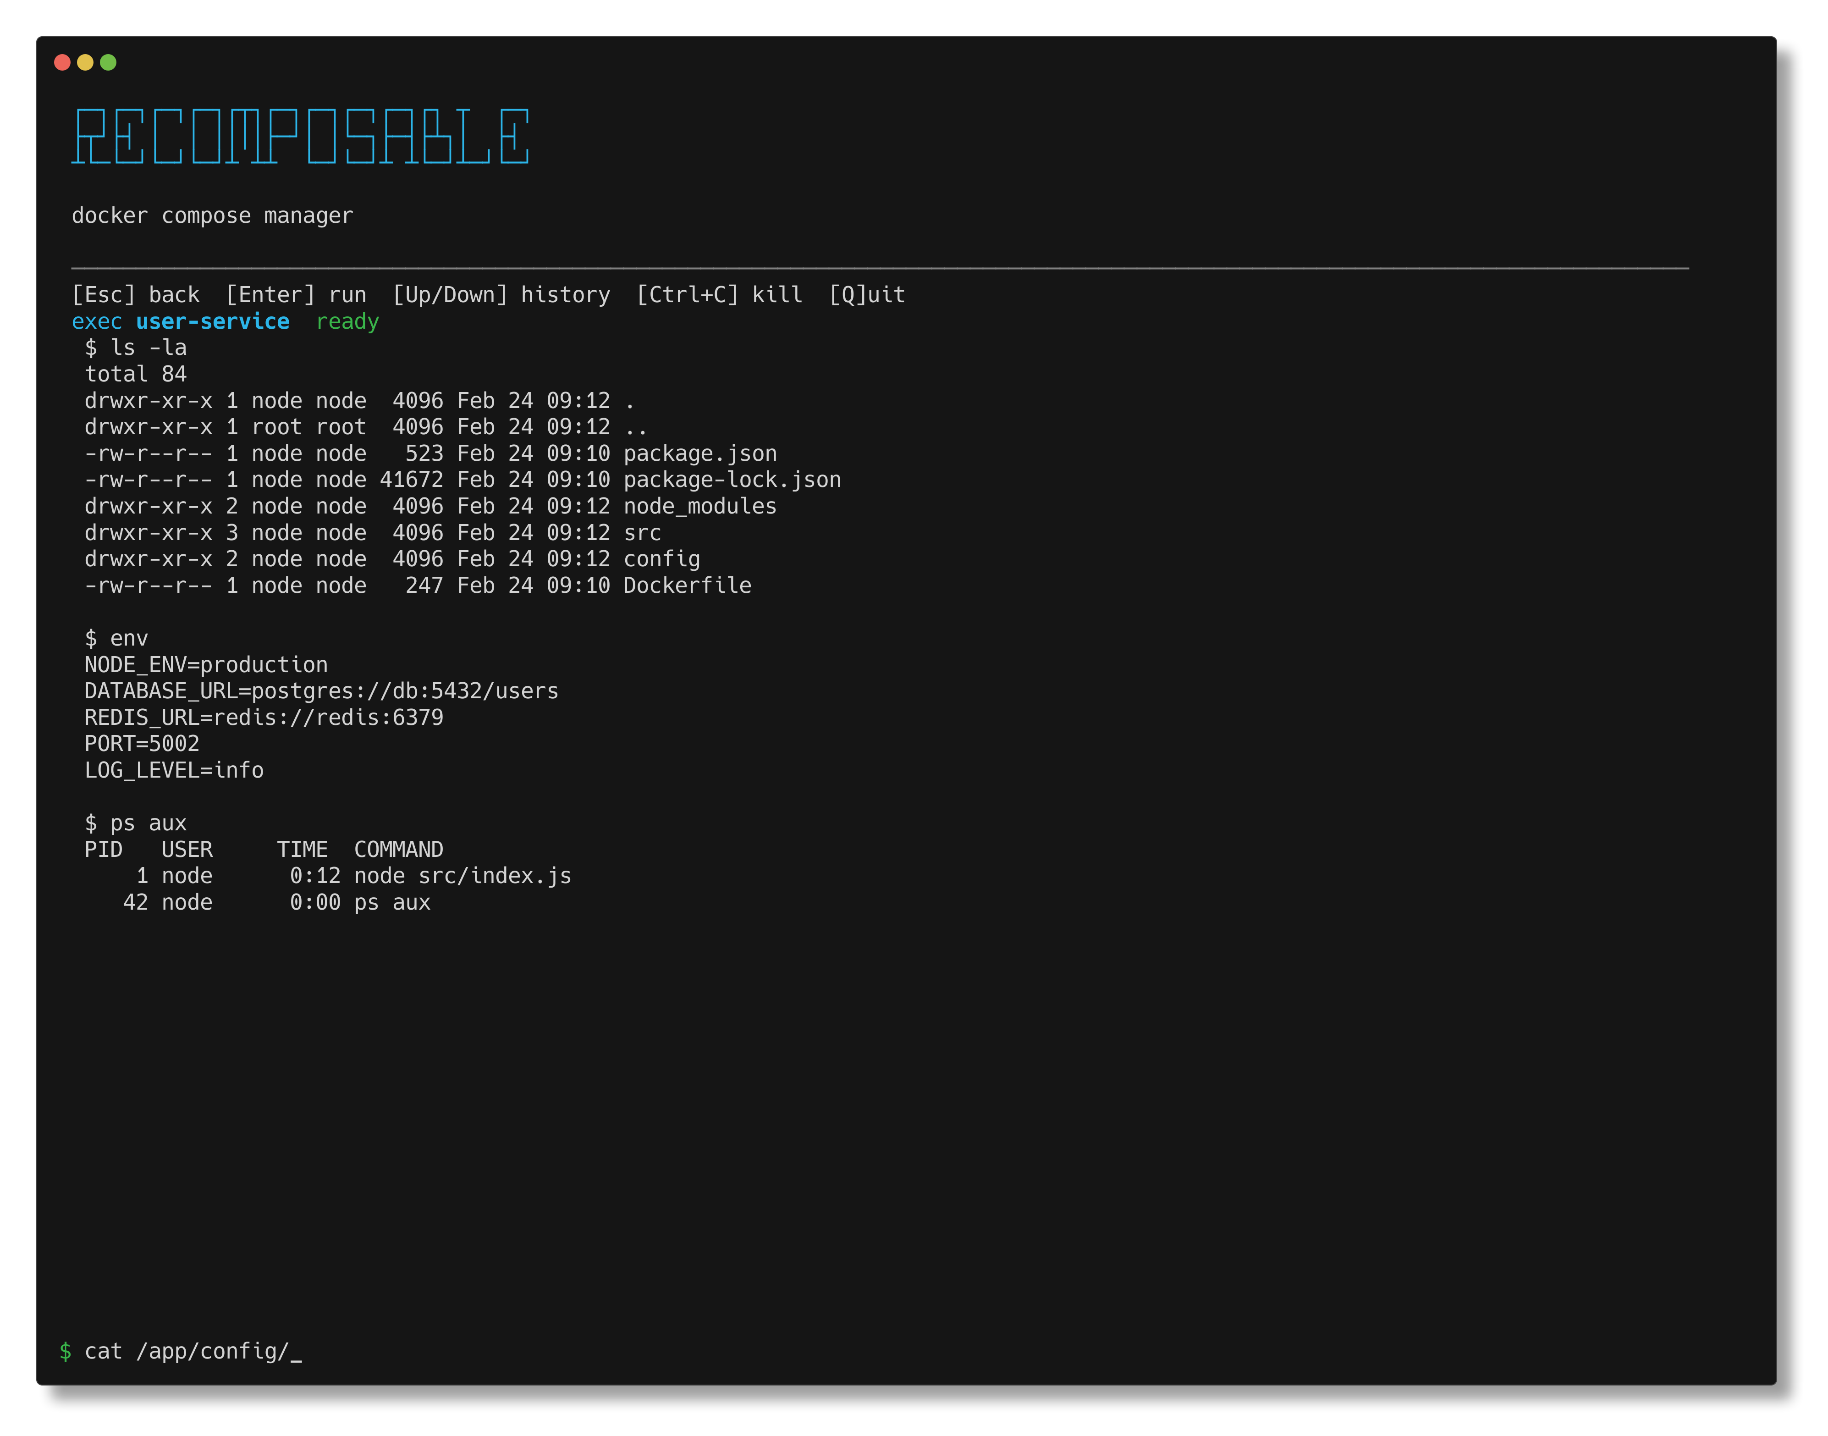Click the 'node src/index.js' process row
Screen dimensions: 1828x1436
click(354, 876)
